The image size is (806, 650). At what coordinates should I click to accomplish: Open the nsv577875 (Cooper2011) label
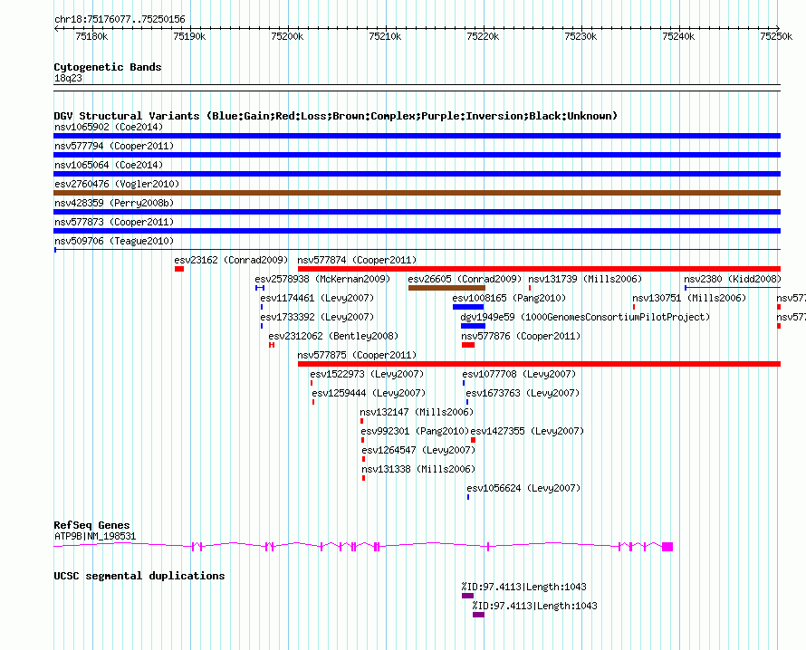[x=357, y=355]
